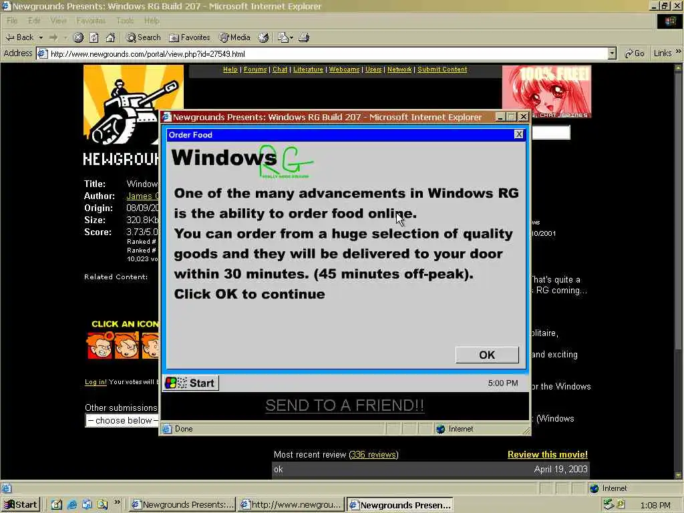
Task: Open the Back history dropdown arrow
Action: [41, 37]
